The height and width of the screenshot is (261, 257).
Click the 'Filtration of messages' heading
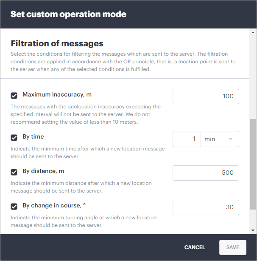click(x=57, y=43)
